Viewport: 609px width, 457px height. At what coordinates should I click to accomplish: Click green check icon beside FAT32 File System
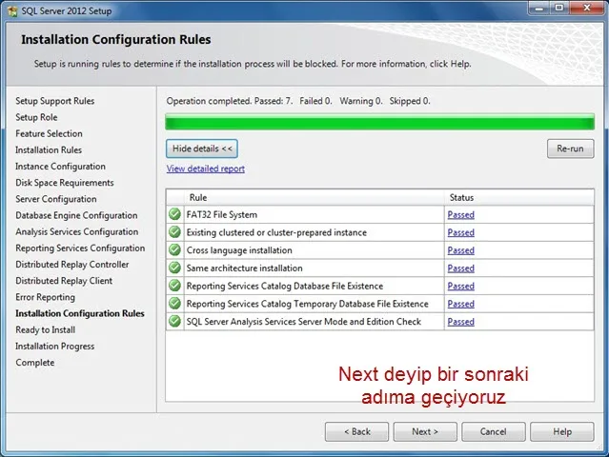174,214
